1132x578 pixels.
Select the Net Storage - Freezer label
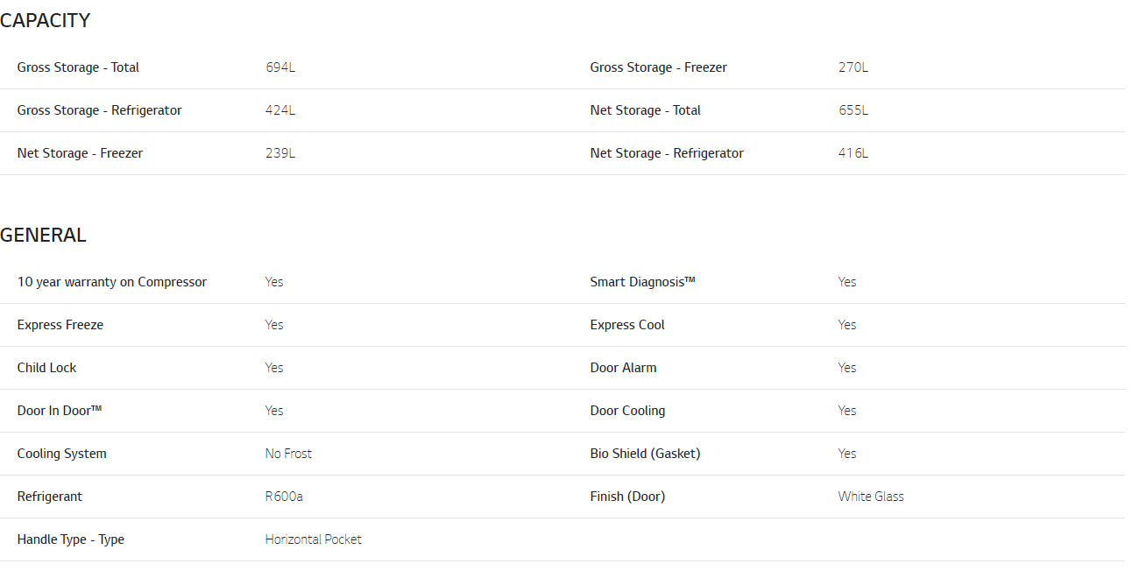[x=80, y=153]
